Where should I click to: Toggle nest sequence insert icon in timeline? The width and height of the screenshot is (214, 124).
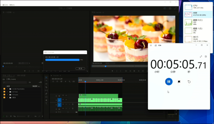click(x=53, y=81)
